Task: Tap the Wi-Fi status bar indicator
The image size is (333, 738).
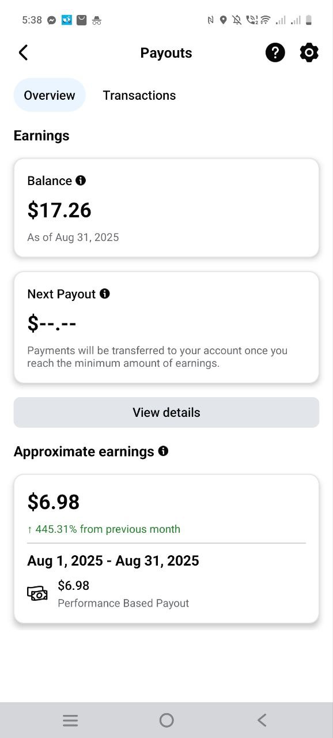Action: pos(263,20)
